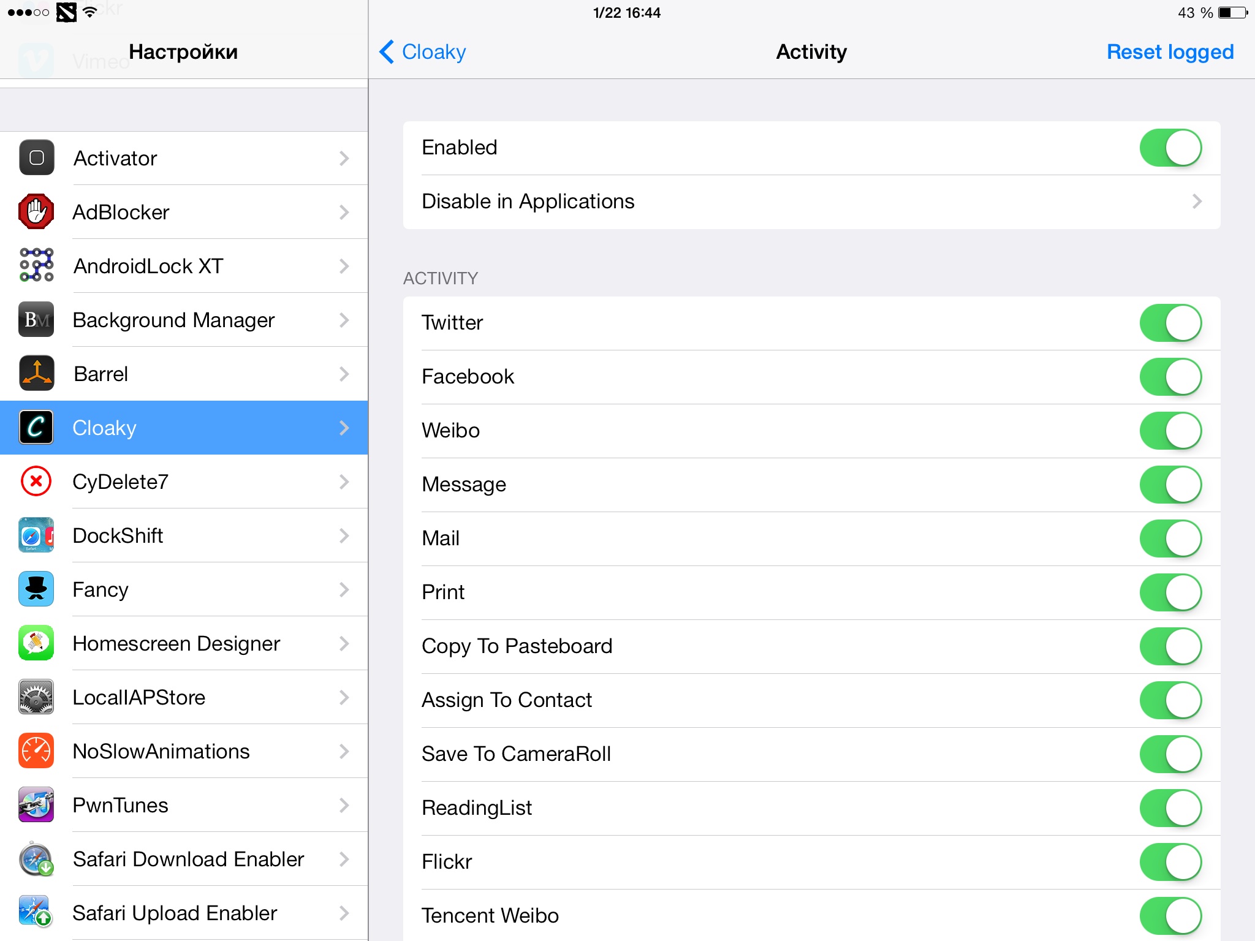Tap the Reset logged button
The image size is (1255, 941).
point(1170,52)
